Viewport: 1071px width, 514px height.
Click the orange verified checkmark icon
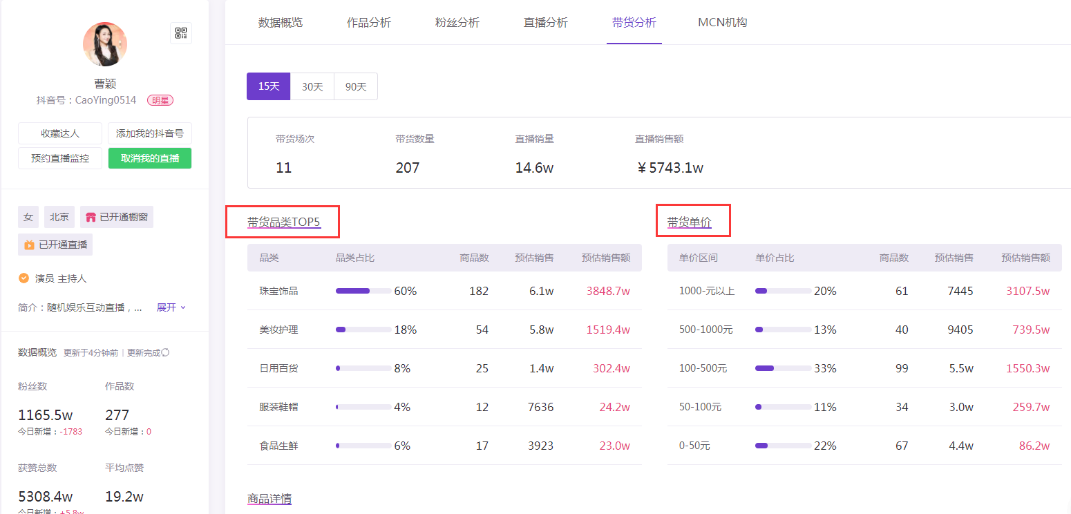coord(23,278)
